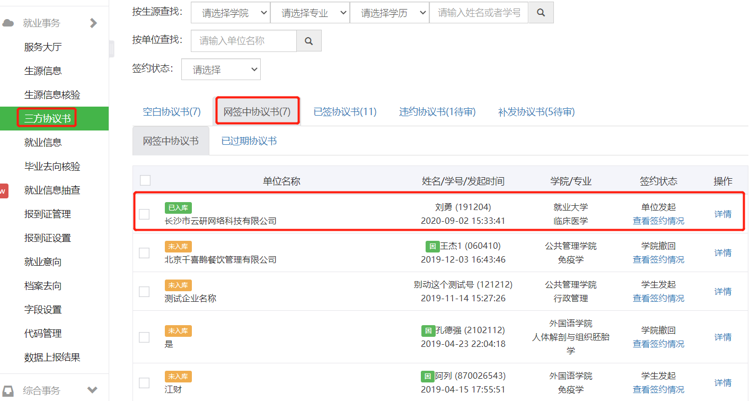The width and height of the screenshot is (750, 401).
Task: Click the orange 未入库 badge for 测试企业名称
Action: click(x=178, y=285)
